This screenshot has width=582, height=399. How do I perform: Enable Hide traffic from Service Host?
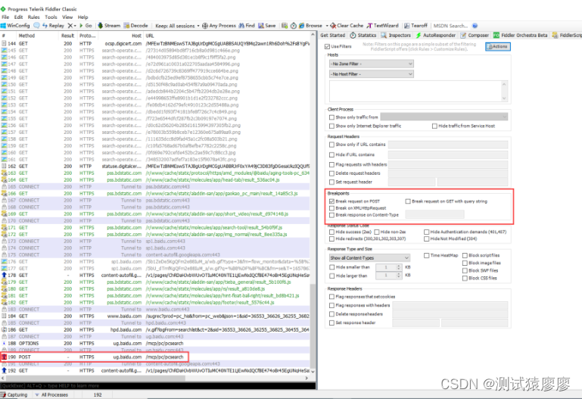click(434, 126)
